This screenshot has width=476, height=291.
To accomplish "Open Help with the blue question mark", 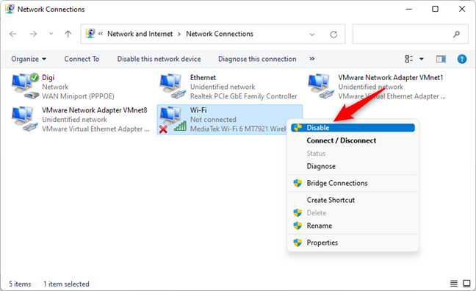I will tap(462, 59).
